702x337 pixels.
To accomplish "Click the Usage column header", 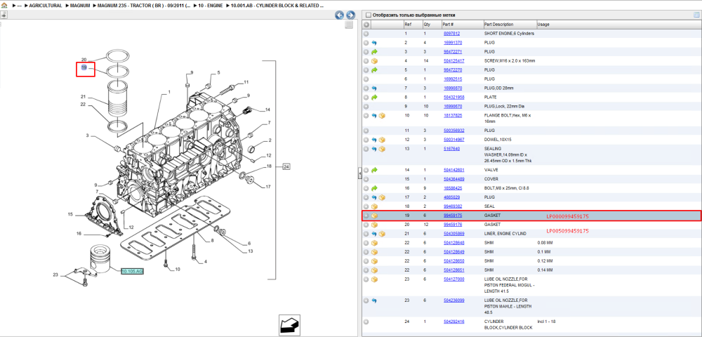I will click(x=543, y=25).
